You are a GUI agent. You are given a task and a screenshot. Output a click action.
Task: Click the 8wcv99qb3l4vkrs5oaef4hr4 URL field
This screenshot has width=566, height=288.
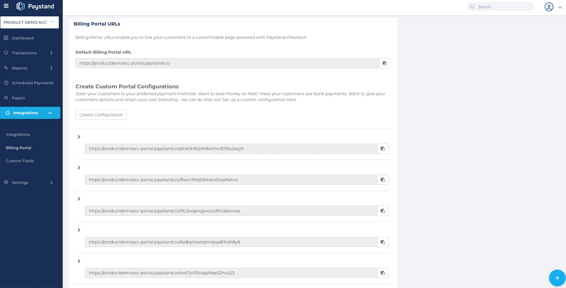click(x=231, y=180)
